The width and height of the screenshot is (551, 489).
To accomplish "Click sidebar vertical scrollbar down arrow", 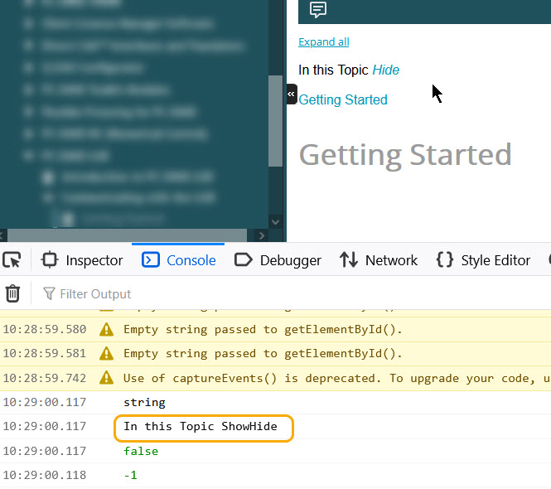I will (275, 222).
